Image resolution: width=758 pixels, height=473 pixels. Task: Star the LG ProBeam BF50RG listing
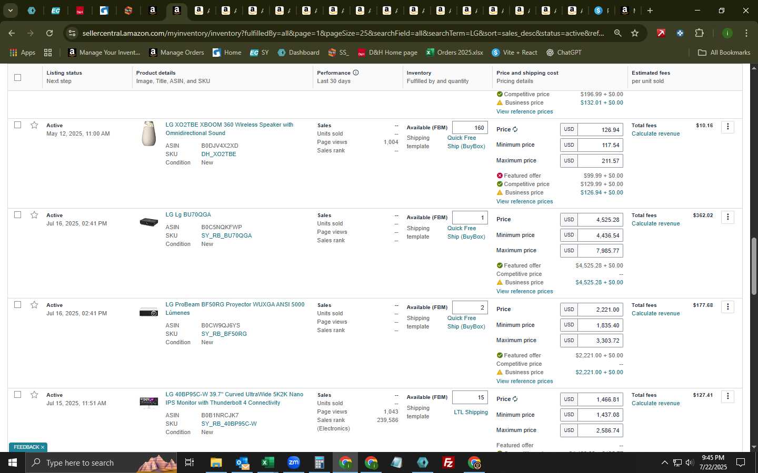click(34, 305)
